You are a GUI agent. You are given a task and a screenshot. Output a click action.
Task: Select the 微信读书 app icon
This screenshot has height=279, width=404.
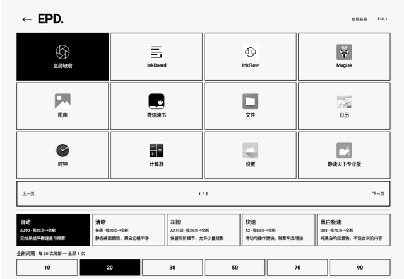click(x=157, y=101)
